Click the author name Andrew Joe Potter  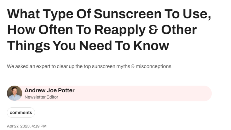[x=49, y=90]
